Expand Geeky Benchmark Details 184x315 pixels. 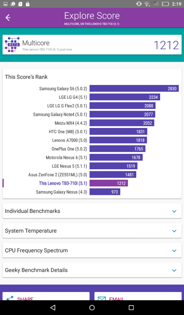[92, 270]
